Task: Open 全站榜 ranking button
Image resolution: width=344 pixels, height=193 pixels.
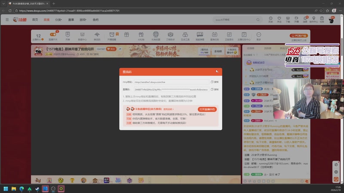Action: (218, 51)
